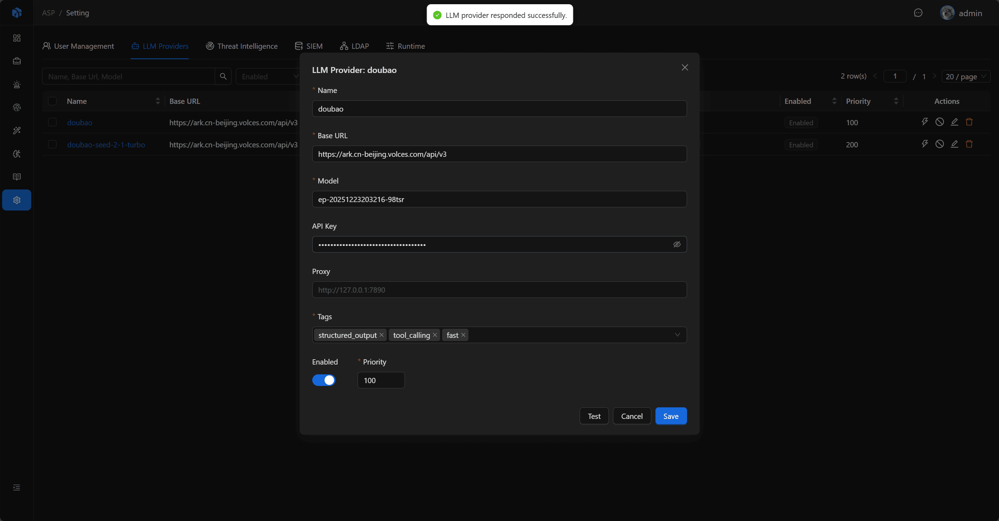This screenshot has height=521, width=999.
Task: Open the Enabled filter dropdown
Action: [x=268, y=76]
